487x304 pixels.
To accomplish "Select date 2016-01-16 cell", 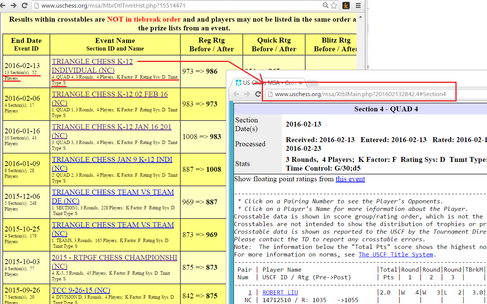I will [x=22, y=131].
